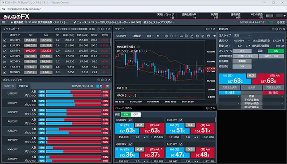Open the account dropdown arrow at top right
The image size is (287, 164).
click(x=284, y=16)
